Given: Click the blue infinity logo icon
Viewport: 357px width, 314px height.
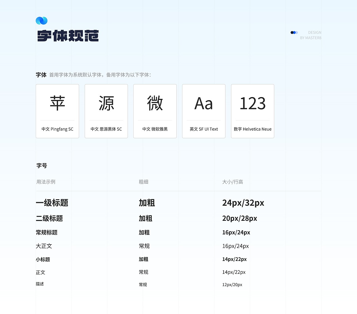Looking at the screenshot, I should tap(42, 21).
